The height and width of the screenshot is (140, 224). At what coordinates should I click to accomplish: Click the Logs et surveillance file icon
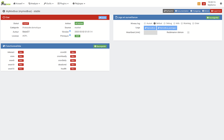click(x=116, y=17)
